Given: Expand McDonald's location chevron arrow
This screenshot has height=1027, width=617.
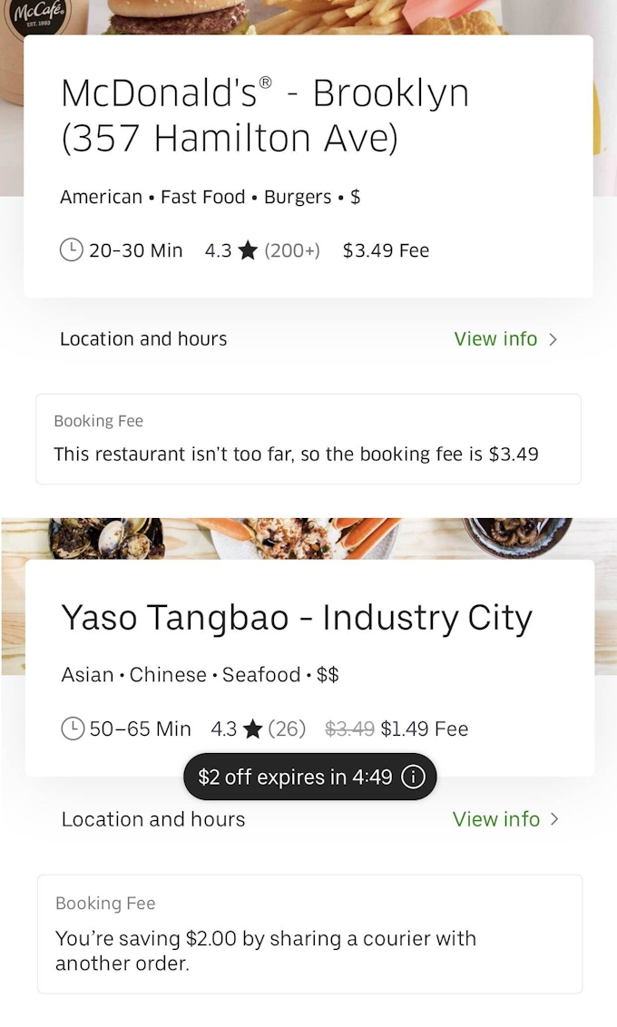Looking at the screenshot, I should coord(553,339).
